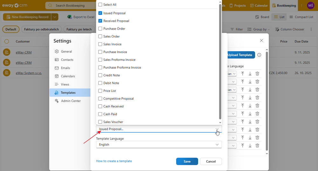The width and height of the screenshot is (318, 171).
Task: Open the Admin Center settings section
Action: 71,101
